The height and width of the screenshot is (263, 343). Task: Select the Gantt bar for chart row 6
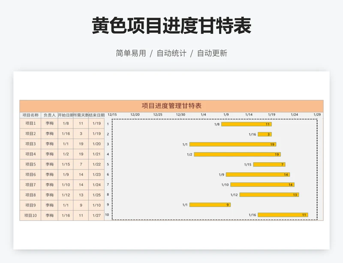pyautogui.click(x=258, y=175)
